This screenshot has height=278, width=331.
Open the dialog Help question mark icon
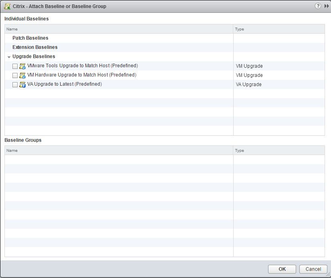tap(318, 6)
